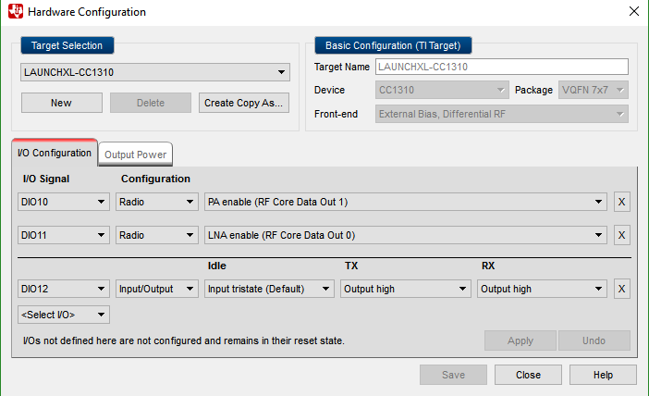Screen dimensions: 649x396
Task: Remove the DIO11 row with X button
Action: pos(622,235)
